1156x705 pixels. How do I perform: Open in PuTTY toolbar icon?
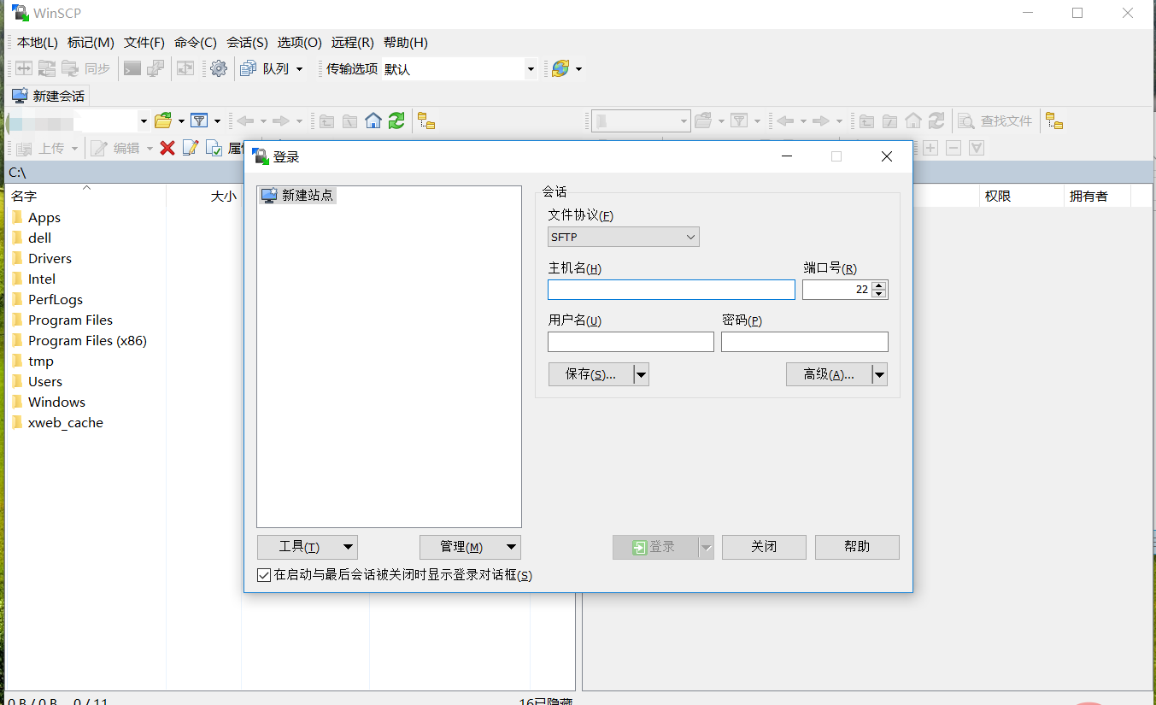(156, 68)
